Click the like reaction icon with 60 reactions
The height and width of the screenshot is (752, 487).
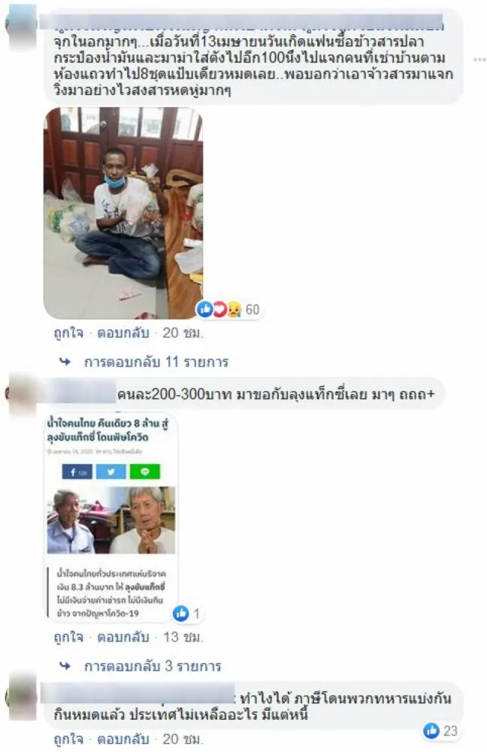click(x=204, y=309)
